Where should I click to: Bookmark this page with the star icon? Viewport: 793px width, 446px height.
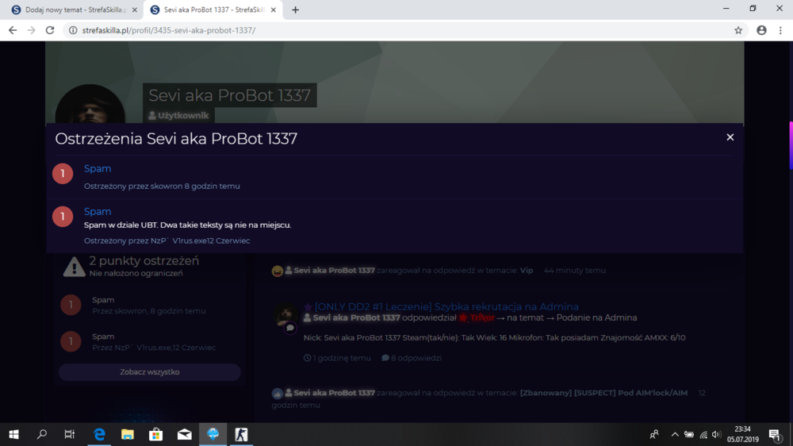click(738, 30)
